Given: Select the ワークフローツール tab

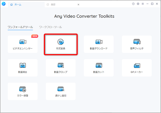Looking at the screenshot, I should (x=51, y=27).
